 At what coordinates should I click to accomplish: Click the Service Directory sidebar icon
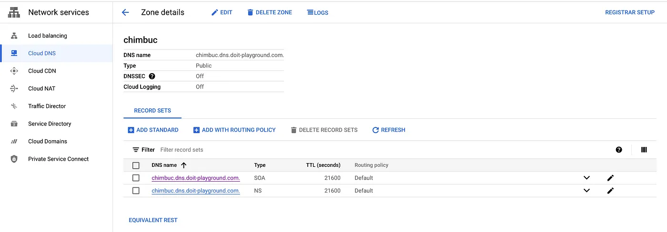[x=14, y=124]
